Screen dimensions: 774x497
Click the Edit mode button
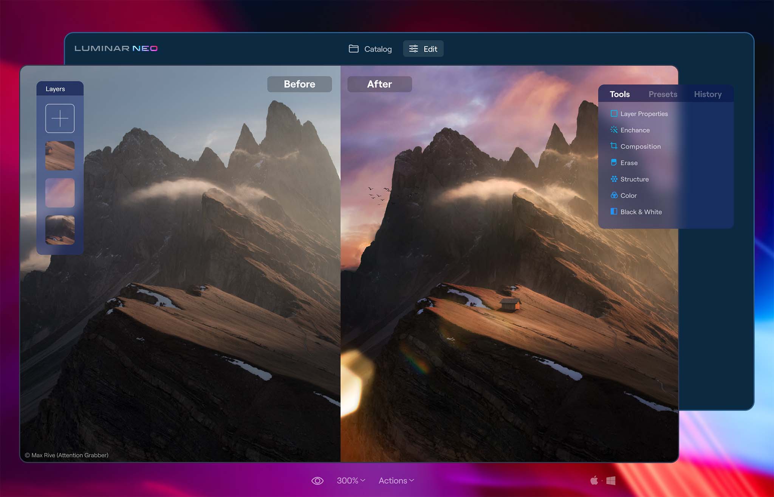click(x=423, y=49)
